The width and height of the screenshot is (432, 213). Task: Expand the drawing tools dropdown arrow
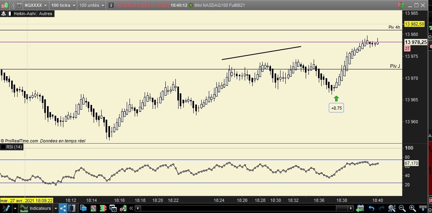coord(15,208)
